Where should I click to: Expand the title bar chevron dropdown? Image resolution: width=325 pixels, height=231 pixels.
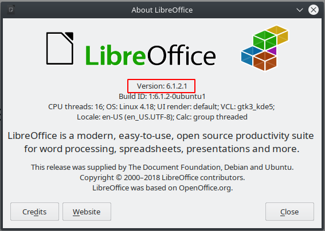[300, 10]
